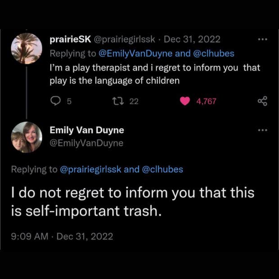Screen dimensions: 279x279
Task: Unlike the tweet with the pink heart
Action: click(185, 101)
